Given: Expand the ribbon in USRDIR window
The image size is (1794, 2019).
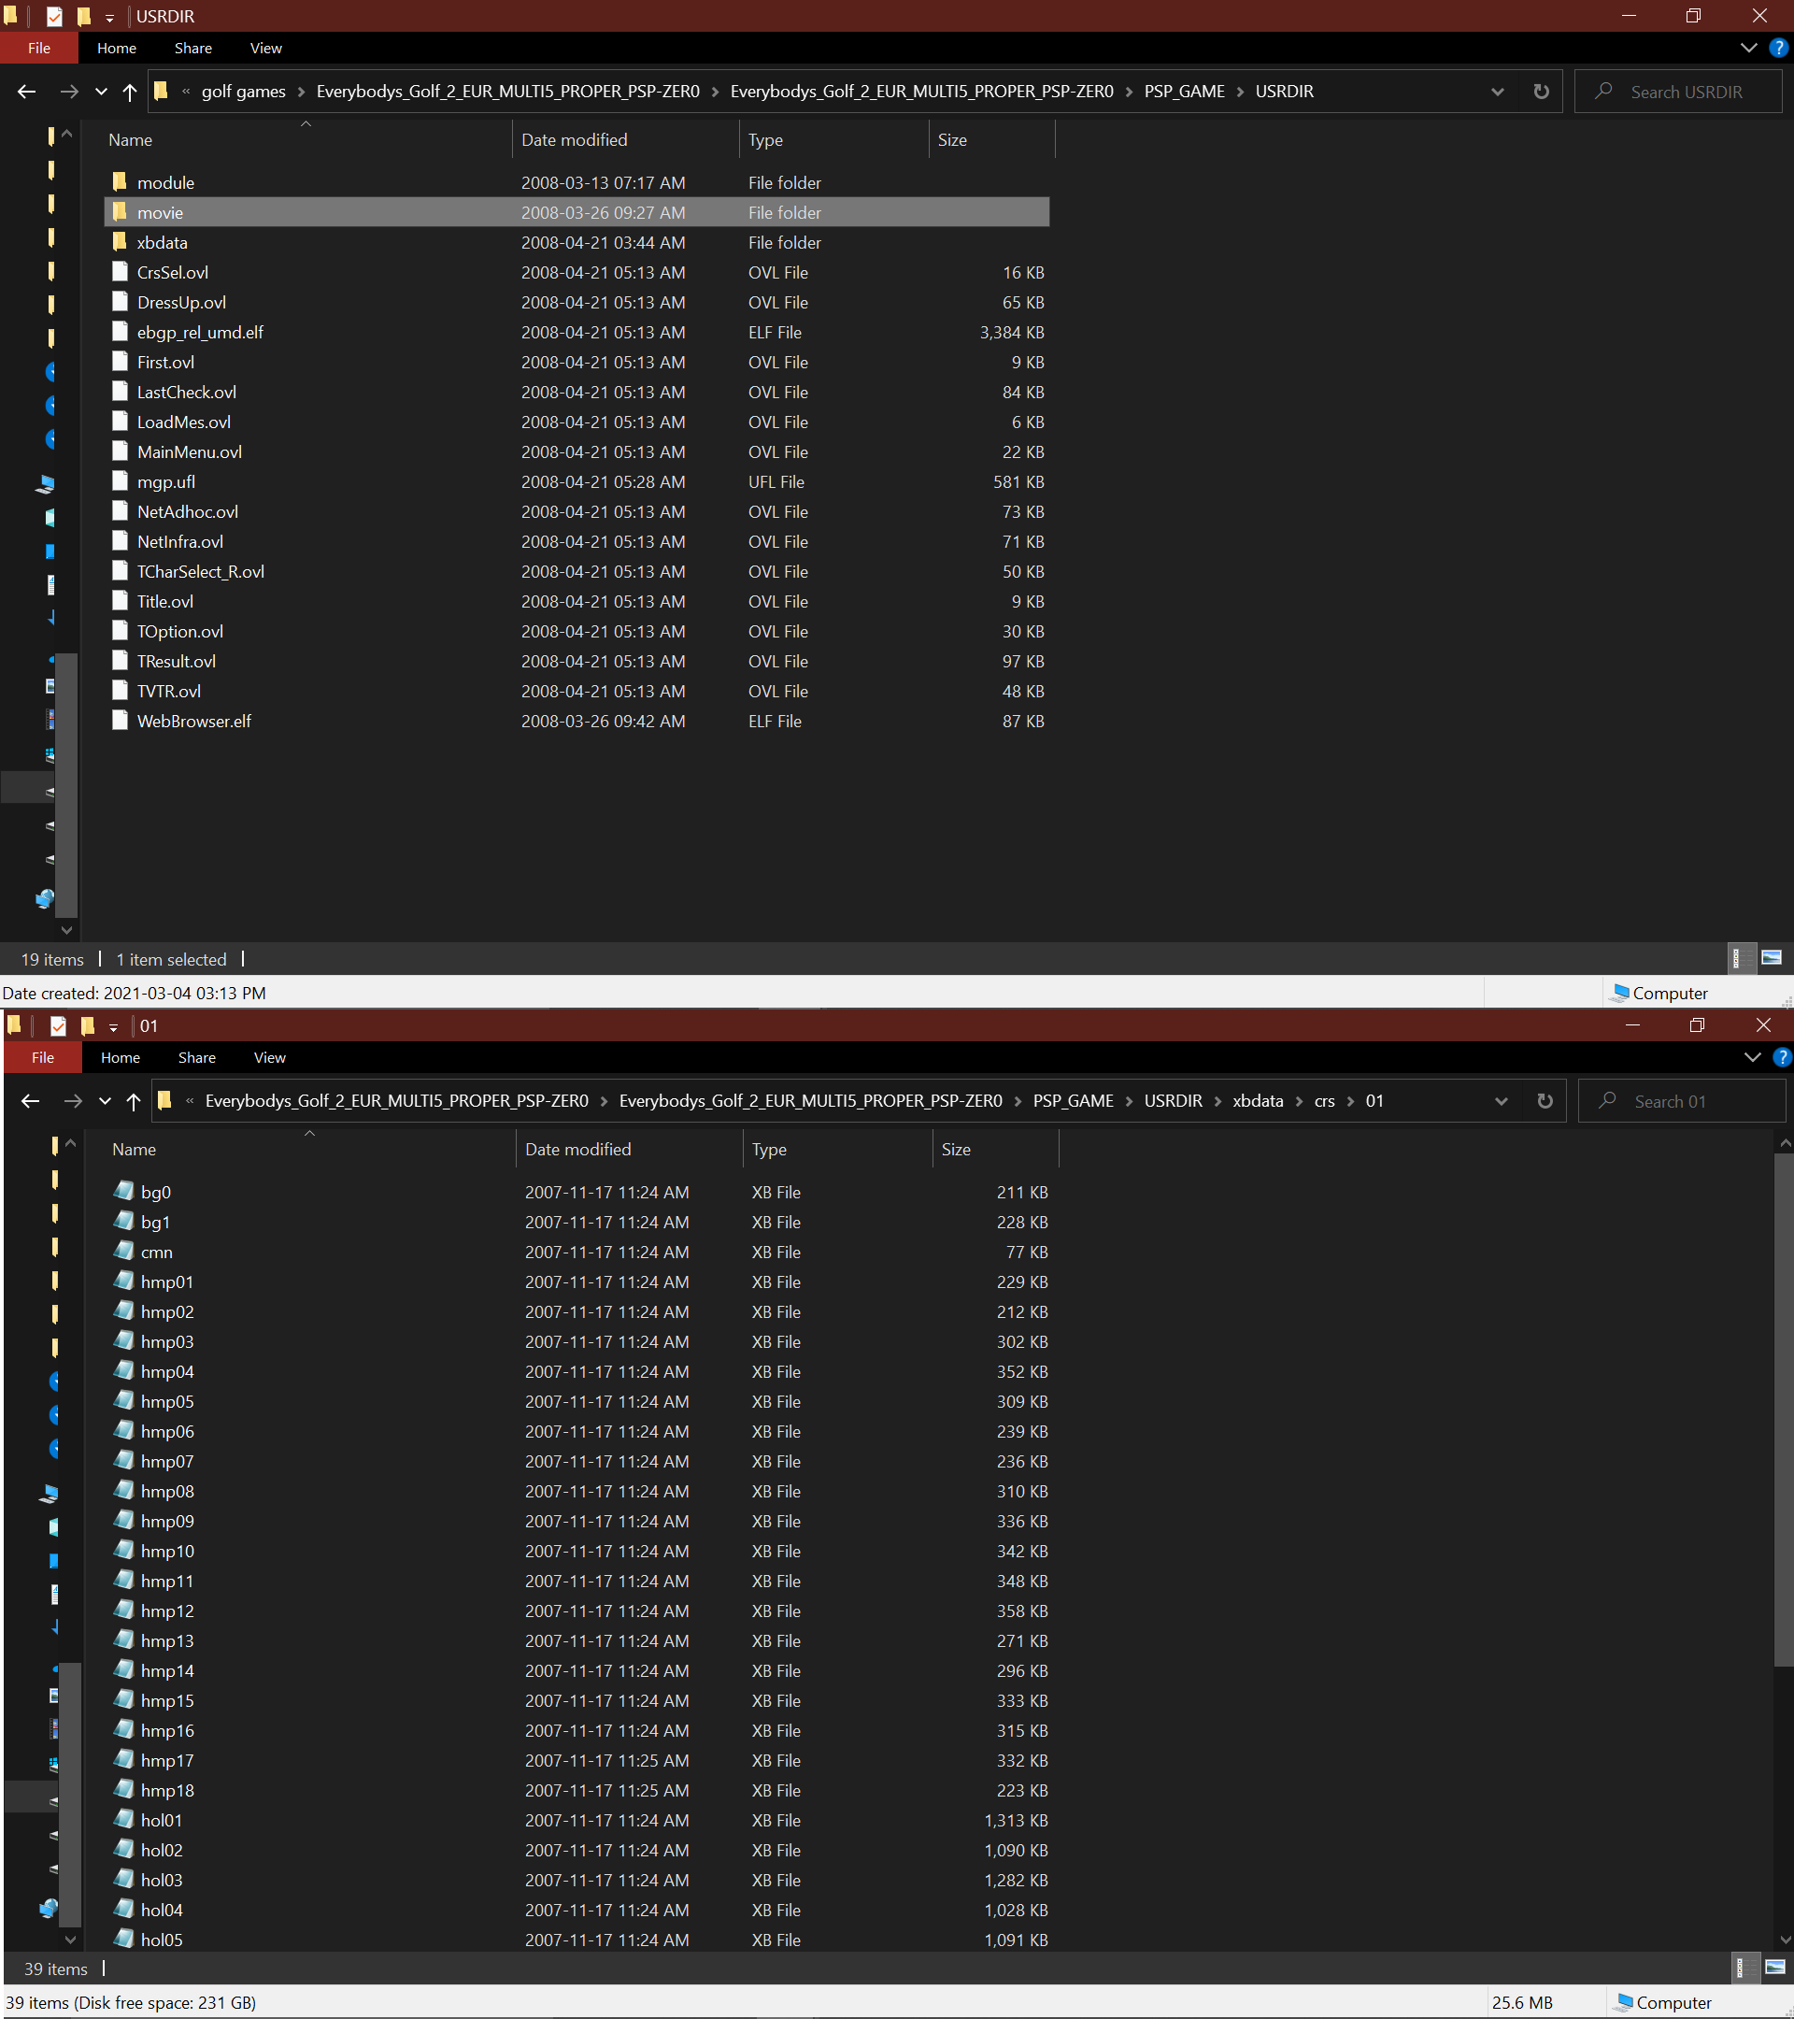Looking at the screenshot, I should pyautogui.click(x=1748, y=48).
